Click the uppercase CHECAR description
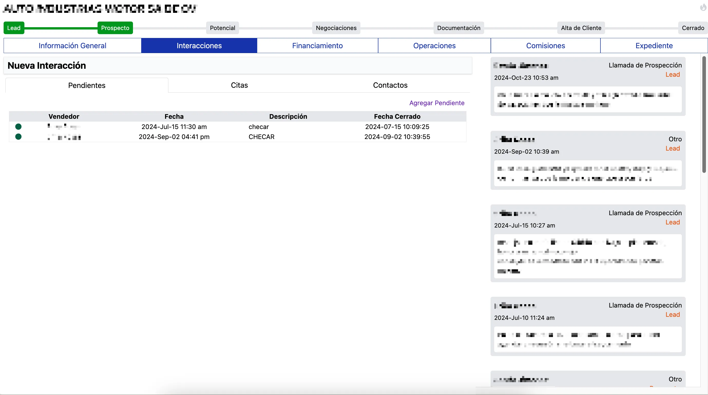Screen dimensions: 708x395 [261, 137]
